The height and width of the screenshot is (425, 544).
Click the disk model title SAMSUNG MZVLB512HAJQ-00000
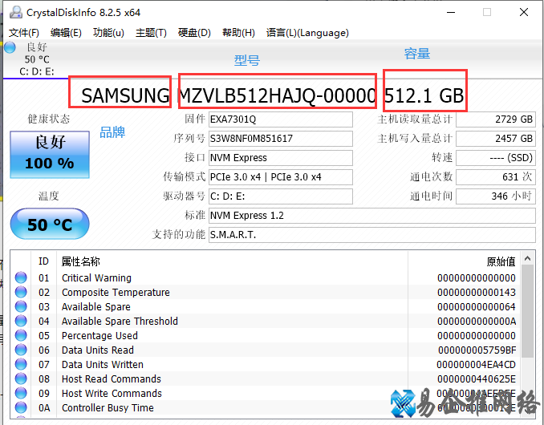pos(229,95)
